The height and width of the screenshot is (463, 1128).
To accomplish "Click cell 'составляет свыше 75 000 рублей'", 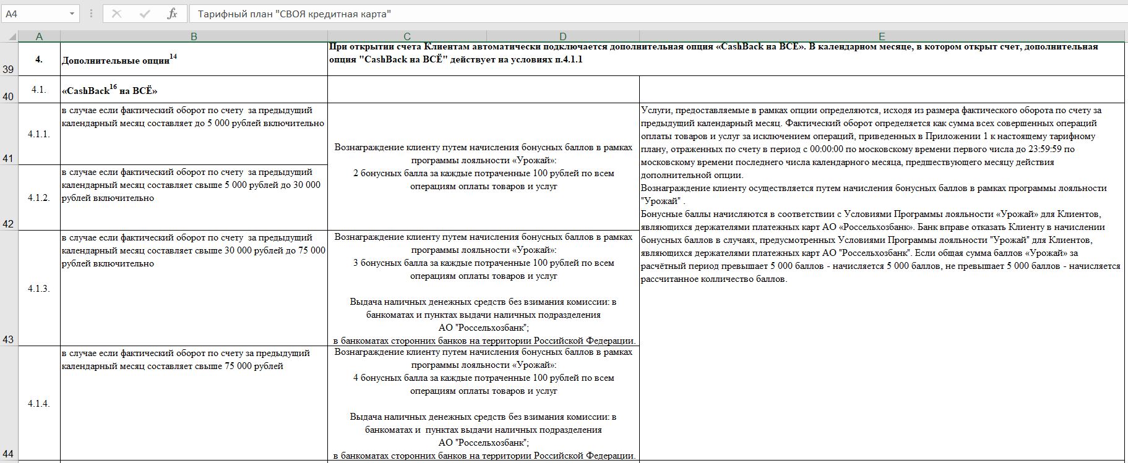I will pyautogui.click(x=194, y=403).
